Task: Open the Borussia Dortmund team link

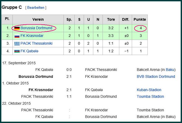Action: coord(36,28)
